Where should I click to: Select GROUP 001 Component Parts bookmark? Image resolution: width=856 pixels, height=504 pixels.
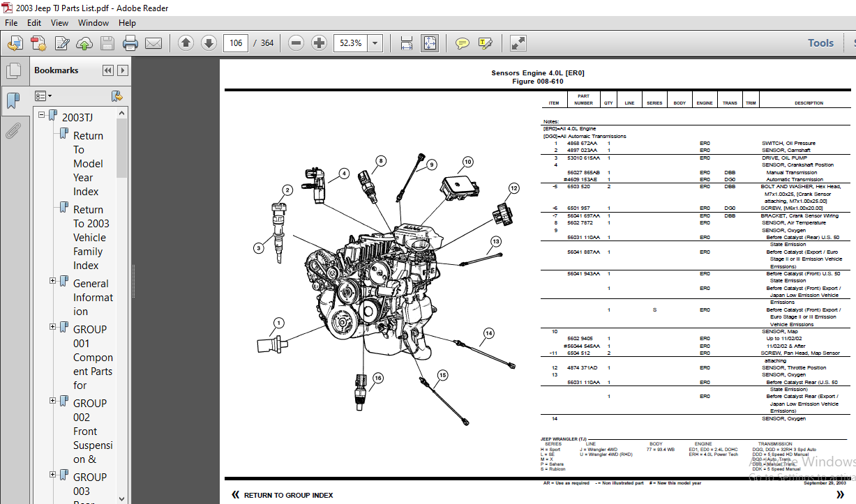point(93,357)
